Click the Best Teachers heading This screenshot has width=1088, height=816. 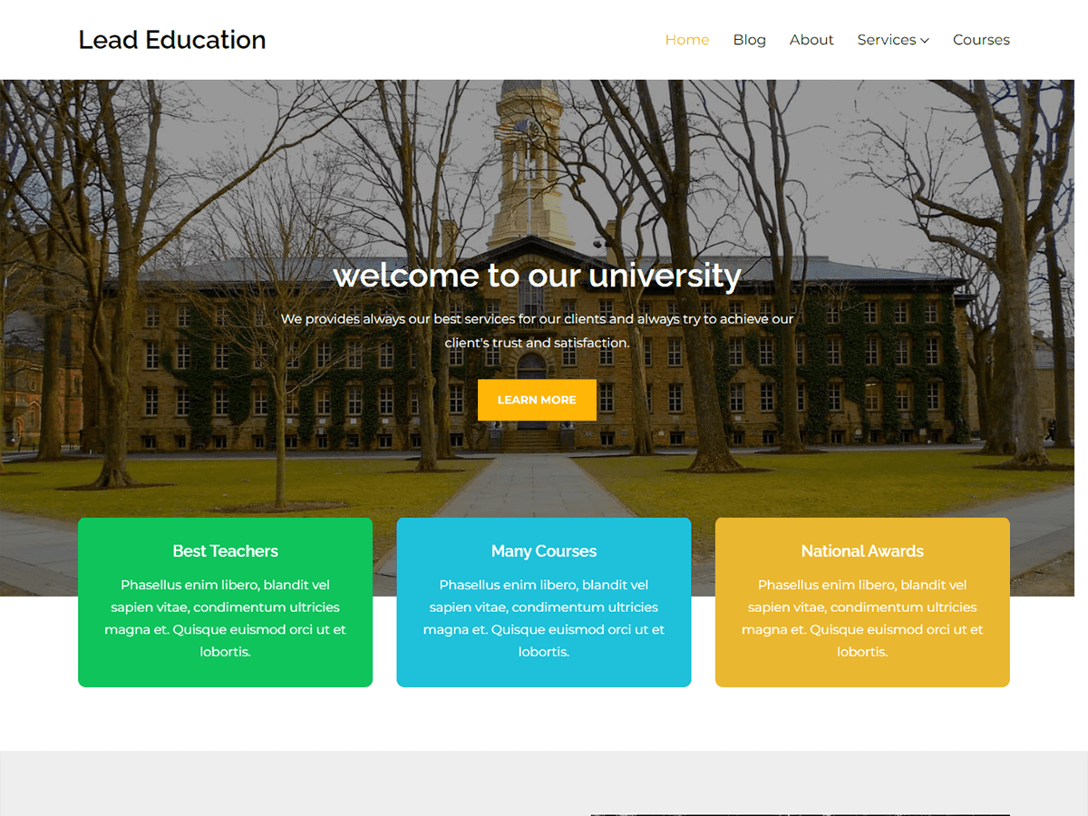point(225,550)
